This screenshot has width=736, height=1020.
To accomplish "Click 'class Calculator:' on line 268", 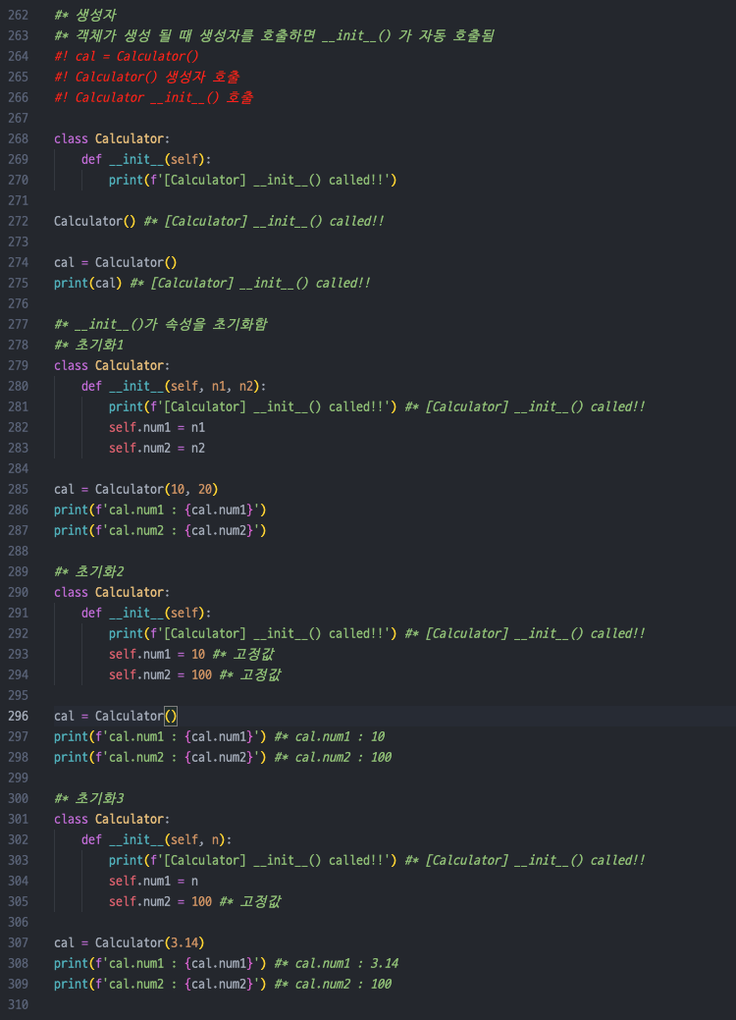I will tap(112, 138).
